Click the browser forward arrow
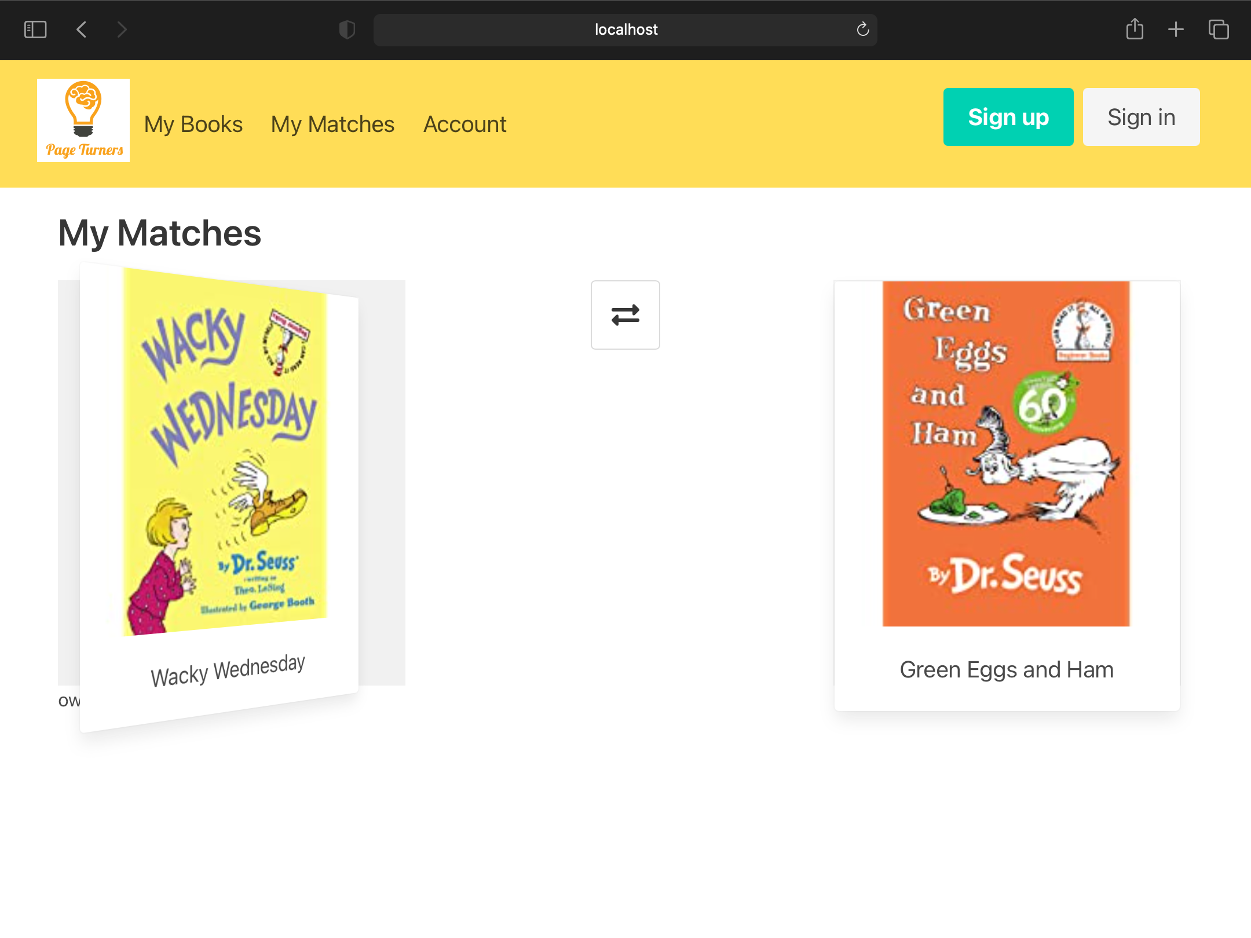This screenshot has width=1251, height=938. pos(122,30)
